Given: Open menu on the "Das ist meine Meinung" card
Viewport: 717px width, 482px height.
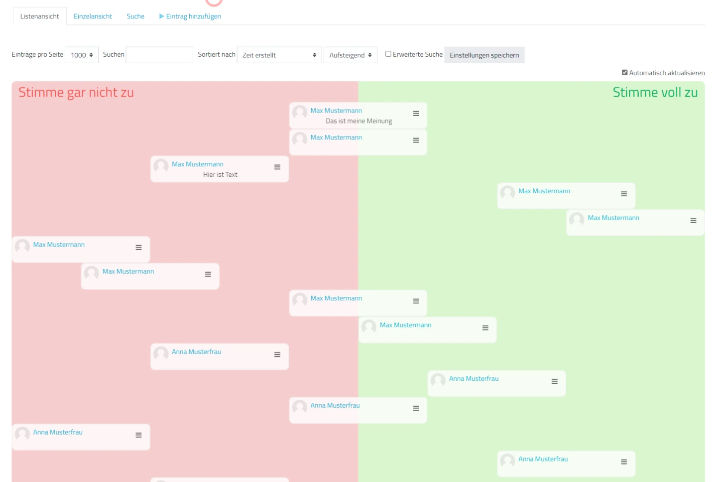Looking at the screenshot, I should [x=416, y=114].
